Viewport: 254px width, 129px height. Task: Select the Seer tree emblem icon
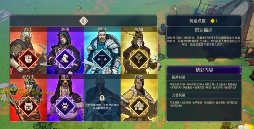click(x=139, y=59)
